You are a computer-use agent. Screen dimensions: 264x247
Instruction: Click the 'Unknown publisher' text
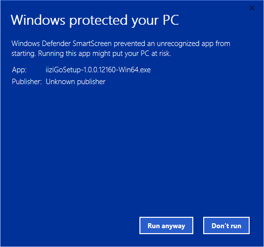click(76, 82)
